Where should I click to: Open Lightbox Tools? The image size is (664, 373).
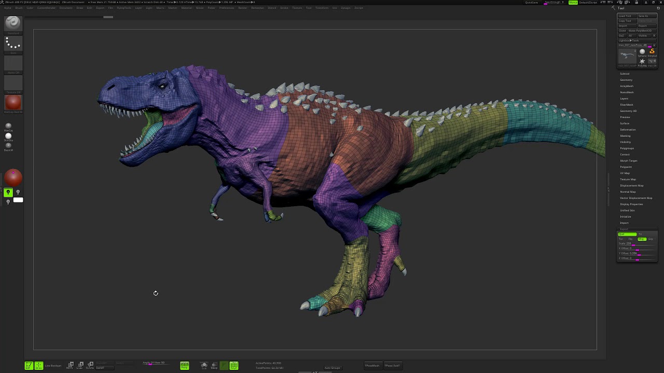637,40
